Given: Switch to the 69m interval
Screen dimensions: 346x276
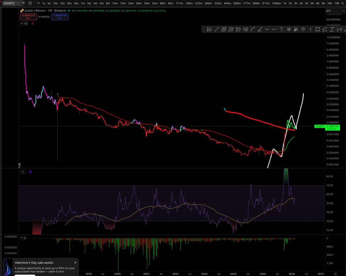Looking at the screenshot, I should (163, 3).
